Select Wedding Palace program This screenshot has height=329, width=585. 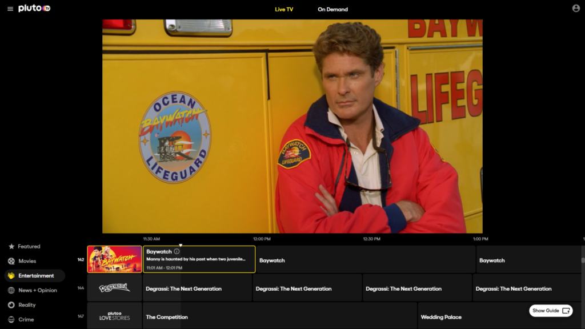pos(499,316)
